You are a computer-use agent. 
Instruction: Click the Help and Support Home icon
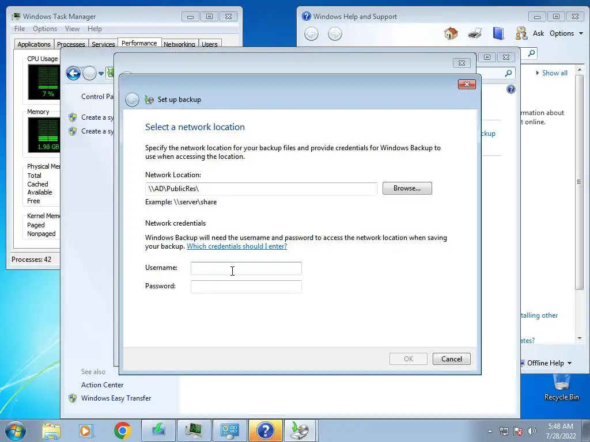point(451,33)
